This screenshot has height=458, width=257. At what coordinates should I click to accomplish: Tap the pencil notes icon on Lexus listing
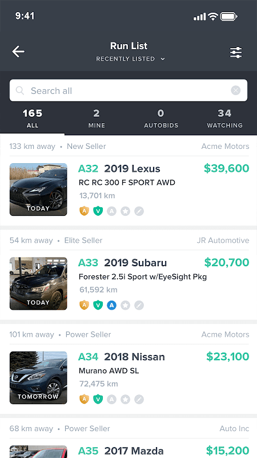139,211
